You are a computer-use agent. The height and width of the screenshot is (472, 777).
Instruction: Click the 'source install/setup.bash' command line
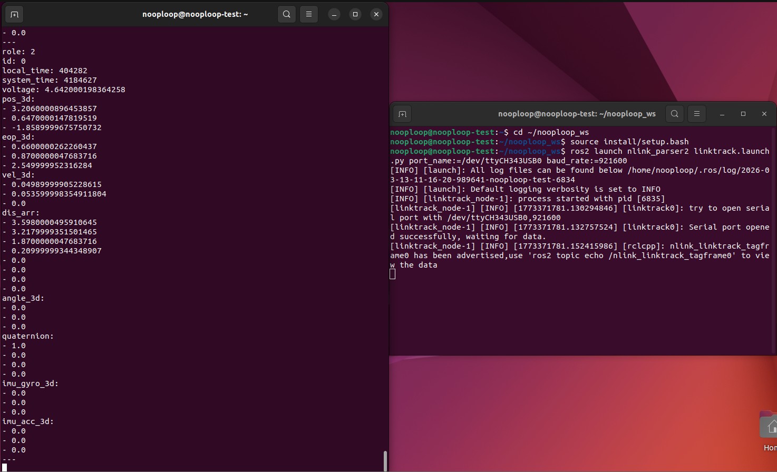tap(627, 142)
